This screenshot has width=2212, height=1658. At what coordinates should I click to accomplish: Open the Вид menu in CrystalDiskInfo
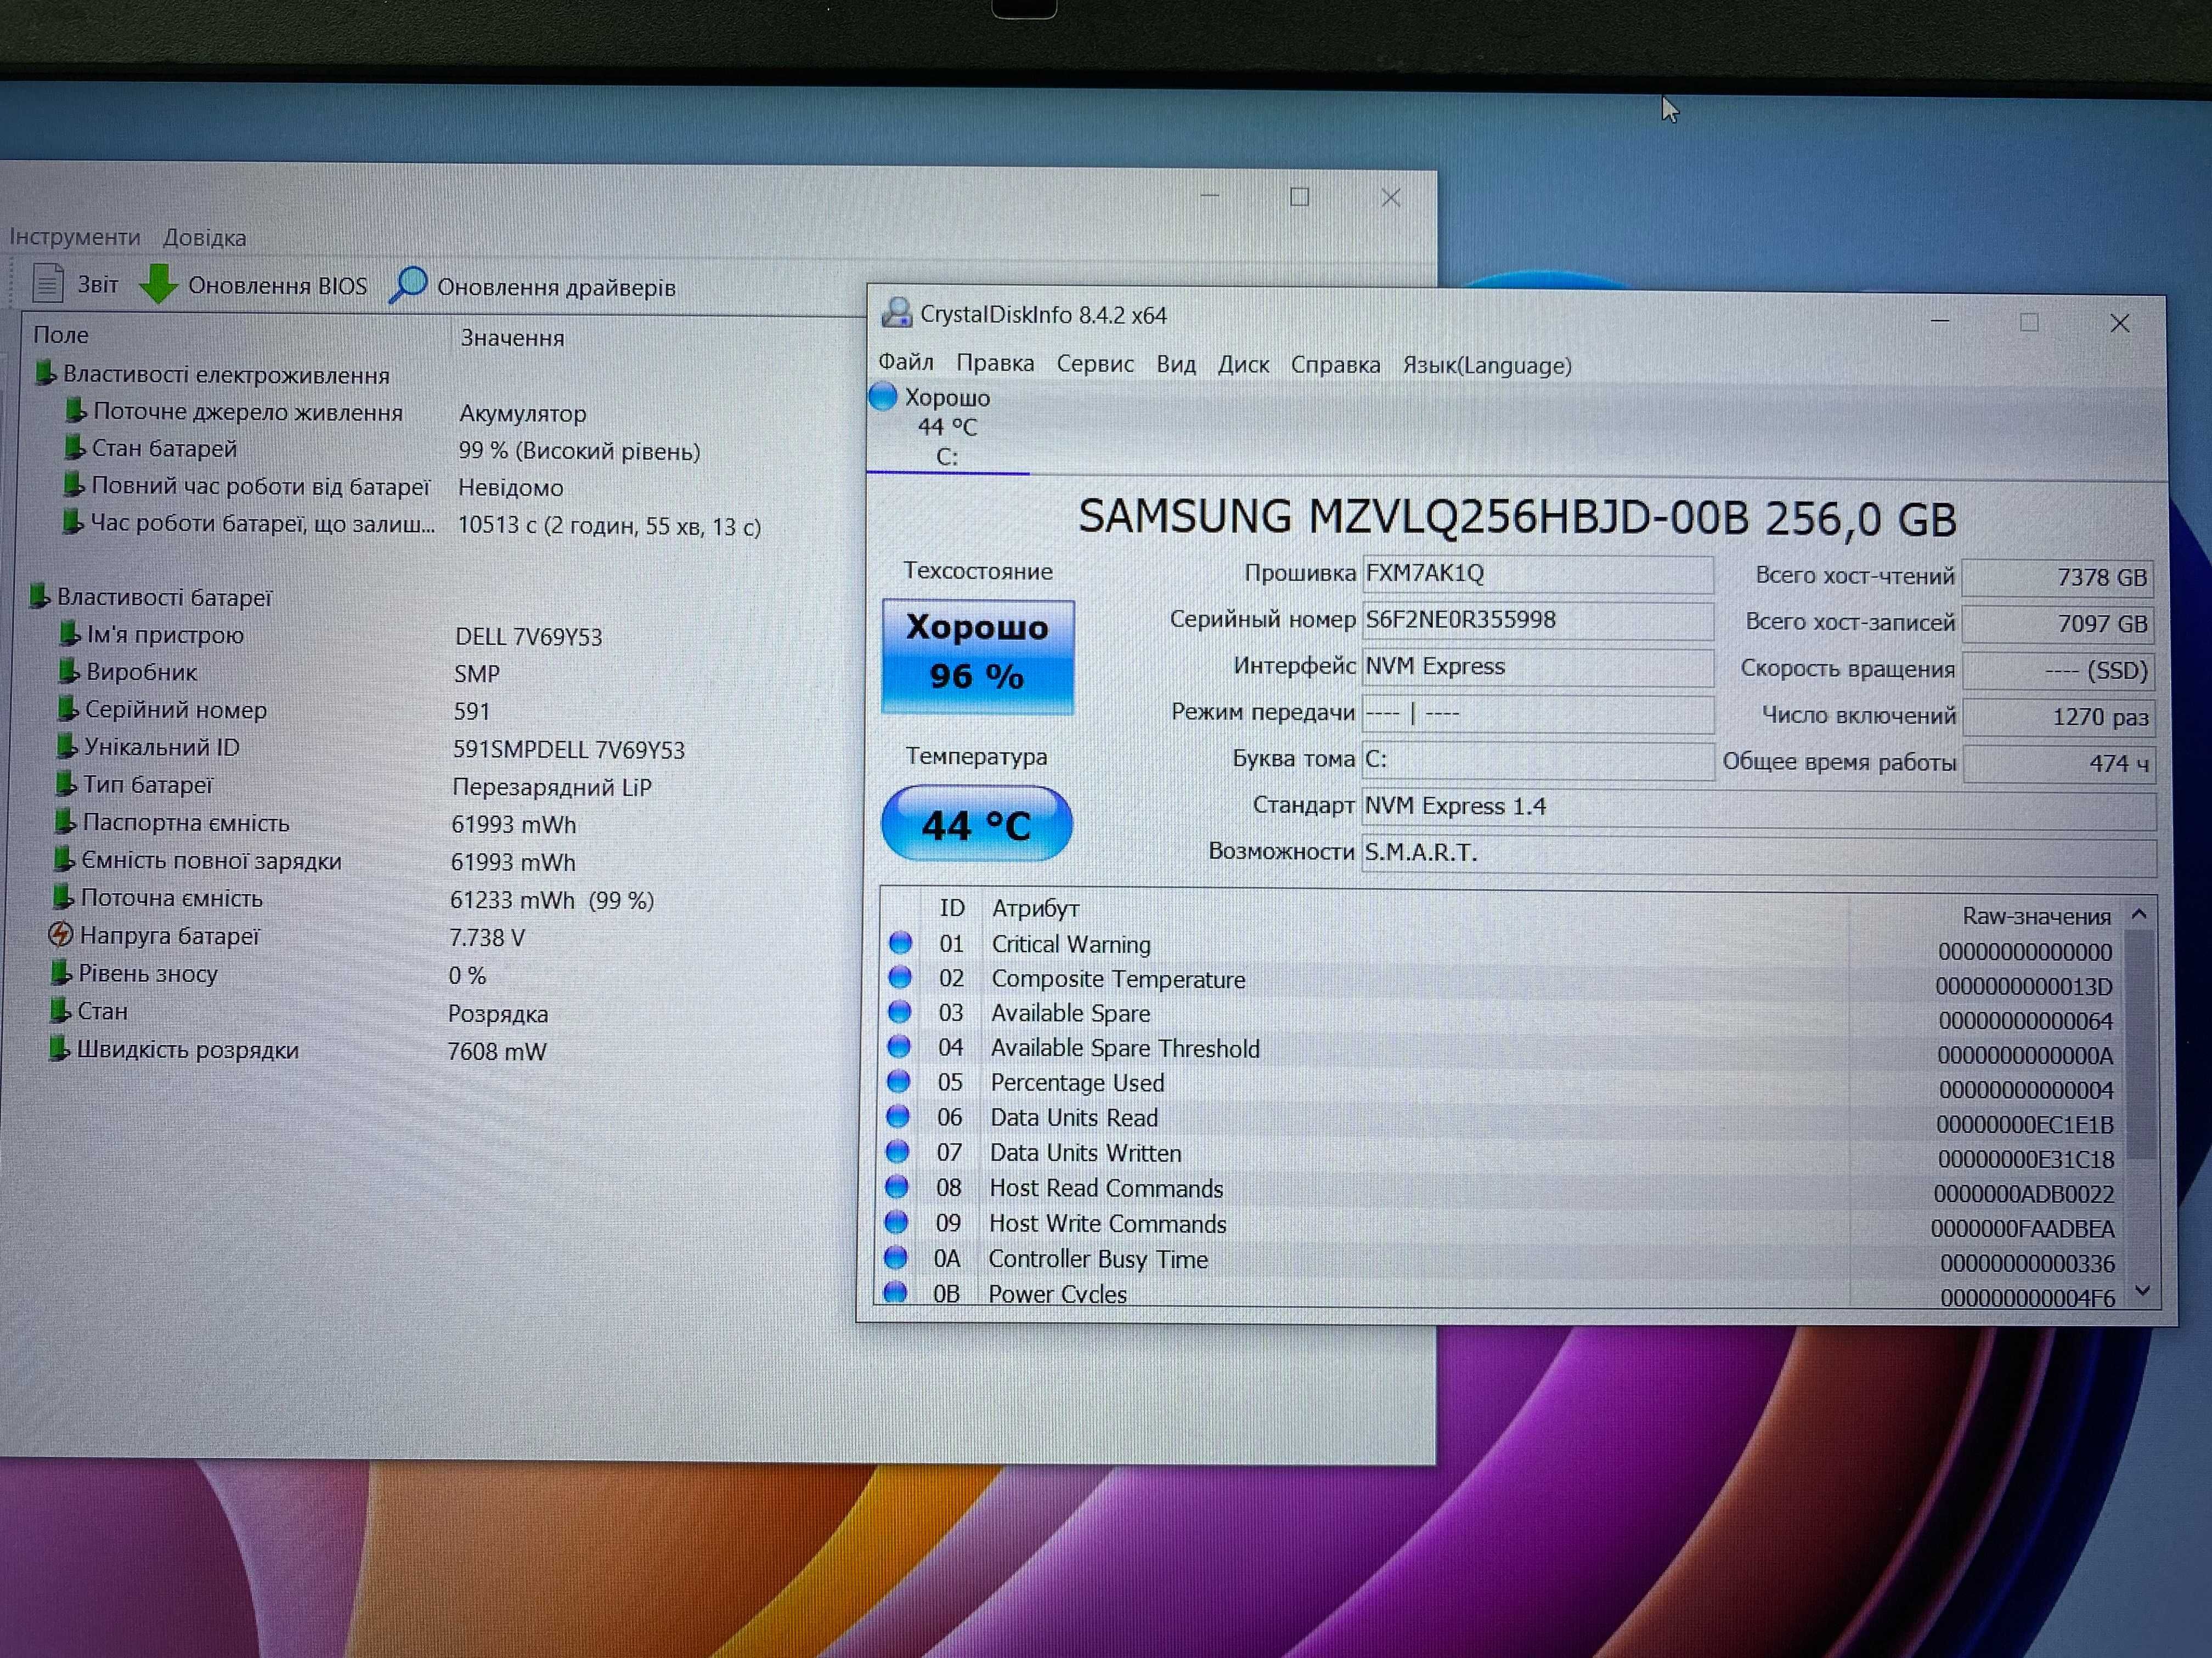click(x=1176, y=364)
